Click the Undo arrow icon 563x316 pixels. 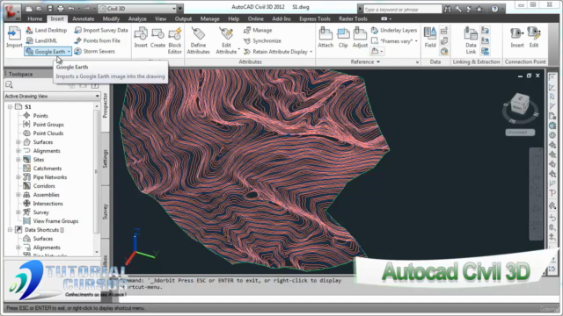click(x=71, y=9)
